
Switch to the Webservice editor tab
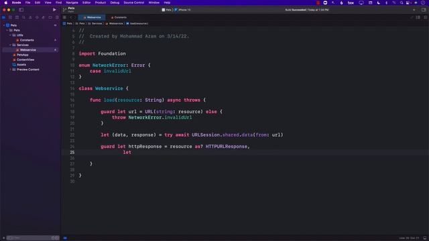[92, 17]
